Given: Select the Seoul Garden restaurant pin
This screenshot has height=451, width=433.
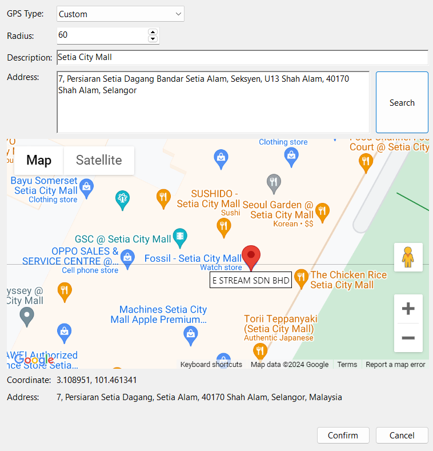Looking at the screenshot, I should (x=322, y=212).
